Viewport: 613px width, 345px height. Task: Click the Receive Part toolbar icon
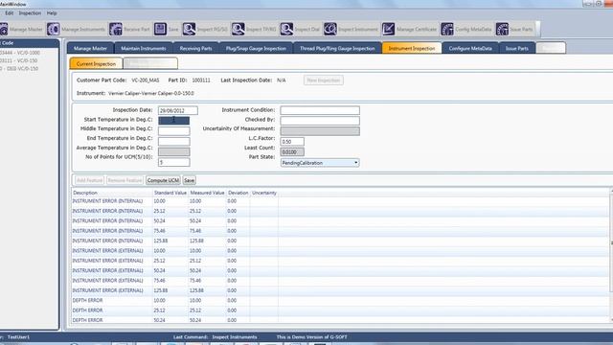click(x=116, y=30)
